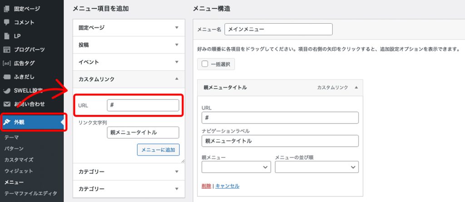Click the SWELL設定 logo icon
The height and width of the screenshot is (202, 465).
tap(6, 91)
